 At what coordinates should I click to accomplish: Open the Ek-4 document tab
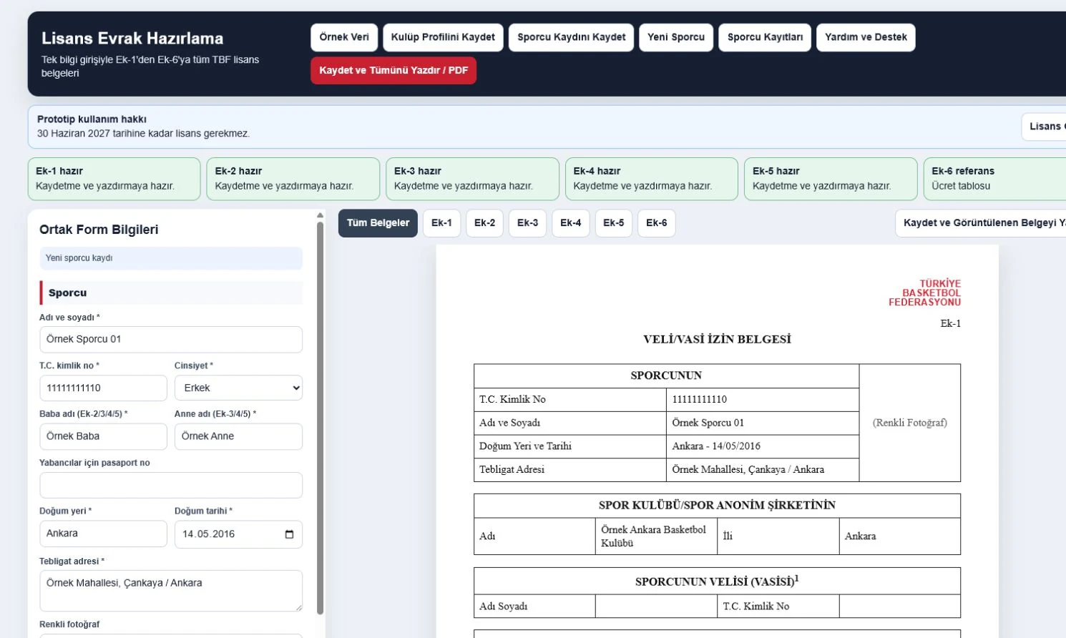(x=570, y=223)
